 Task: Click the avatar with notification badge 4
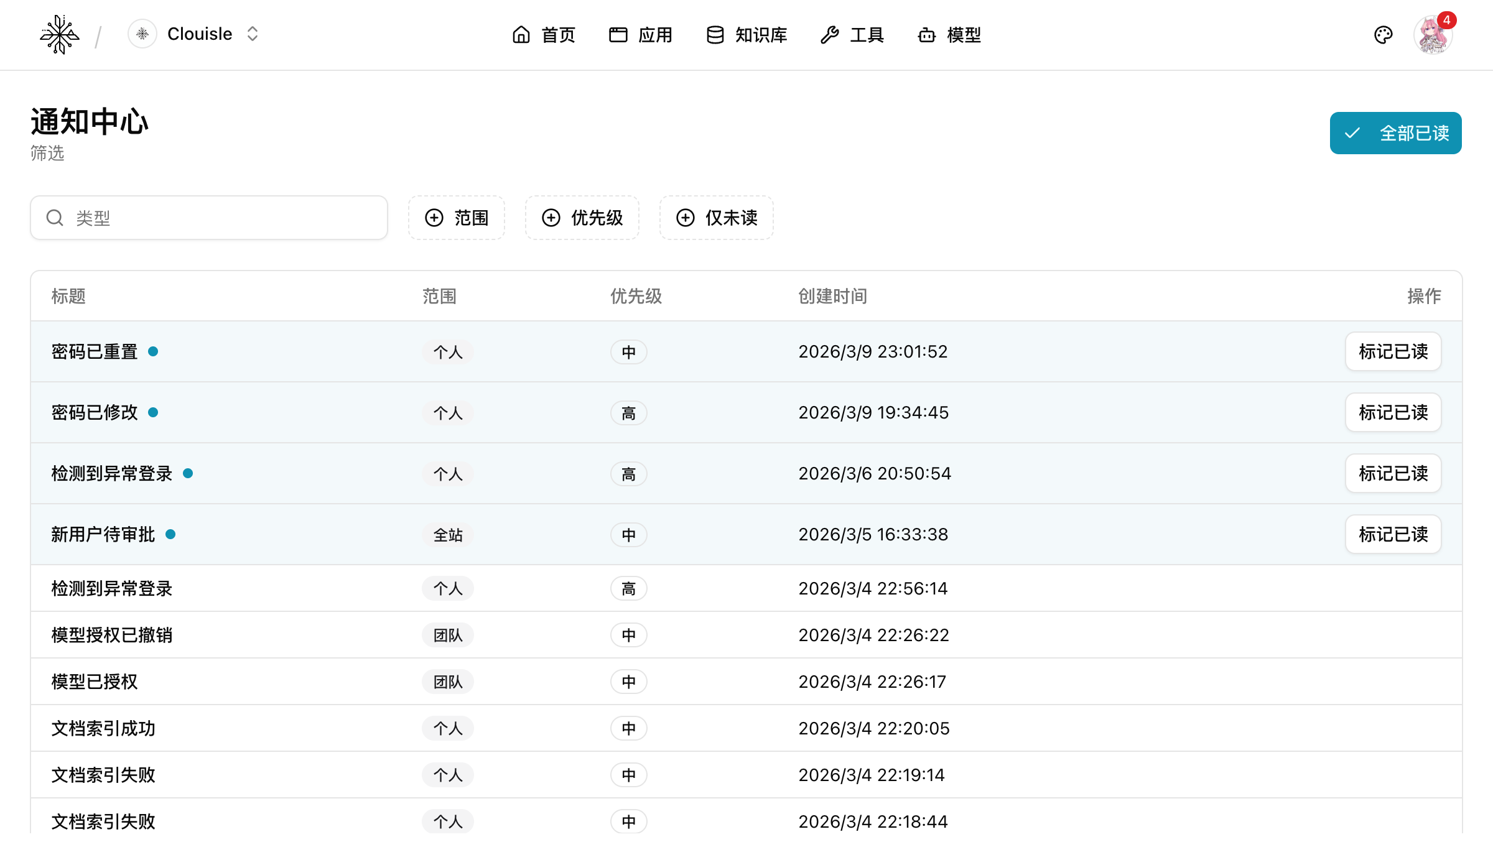pos(1435,35)
